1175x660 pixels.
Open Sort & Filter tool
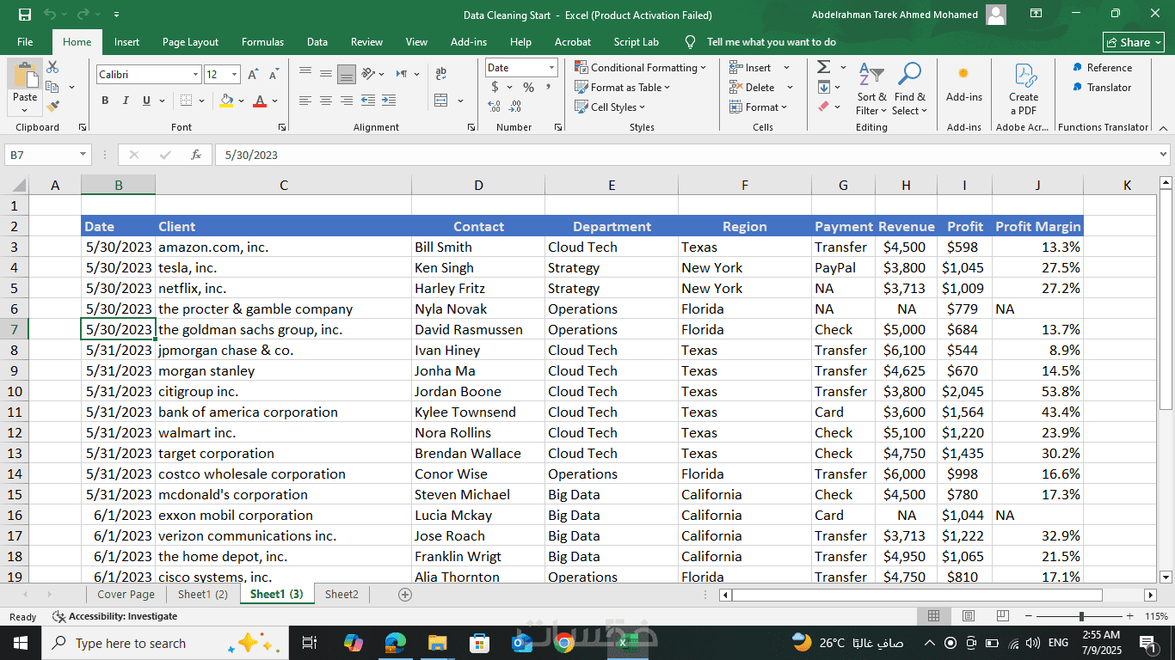(871, 89)
